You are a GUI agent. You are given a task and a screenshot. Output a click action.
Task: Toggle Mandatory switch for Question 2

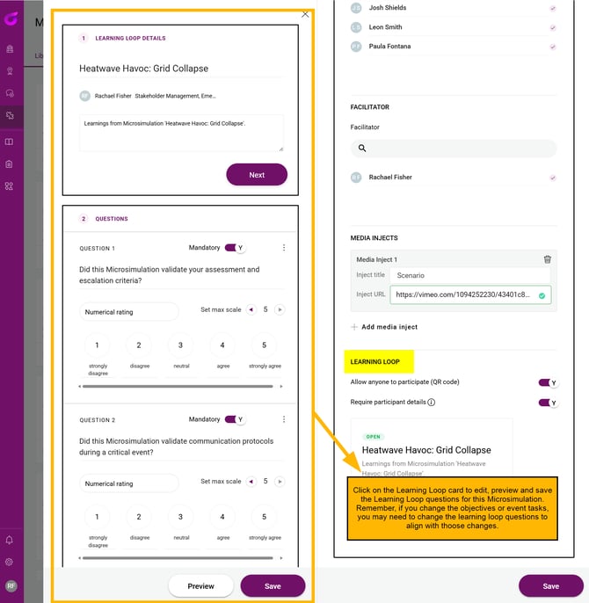(x=235, y=419)
